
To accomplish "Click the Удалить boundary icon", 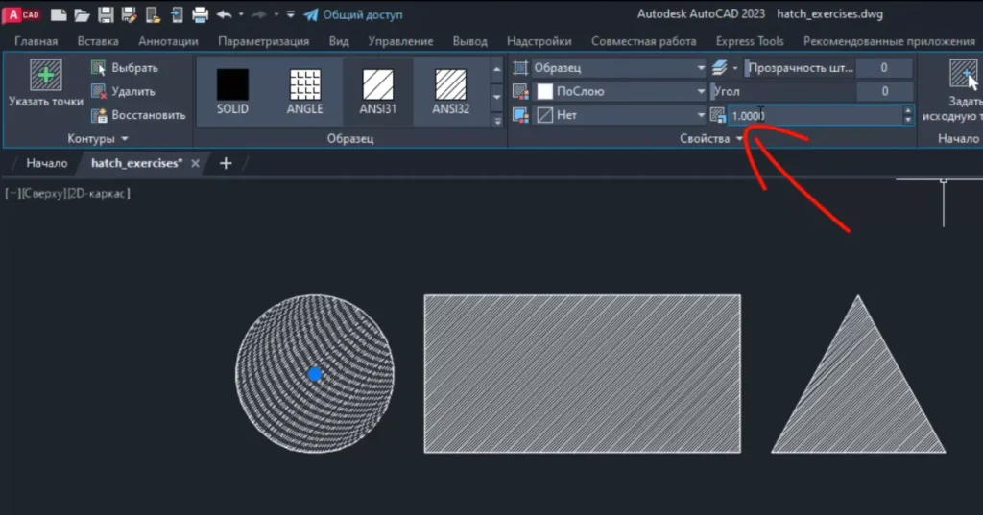I will pos(99,91).
